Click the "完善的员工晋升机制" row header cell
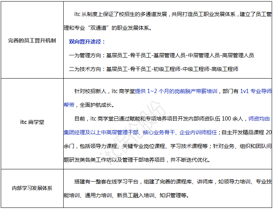The image size is (274, 209). pyautogui.click(x=32, y=40)
